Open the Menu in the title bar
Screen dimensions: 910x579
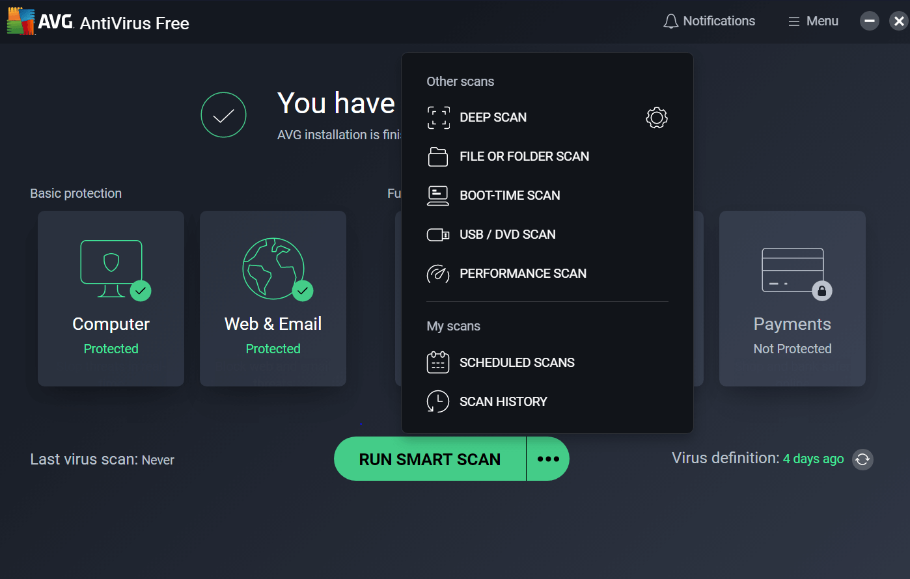tap(812, 21)
